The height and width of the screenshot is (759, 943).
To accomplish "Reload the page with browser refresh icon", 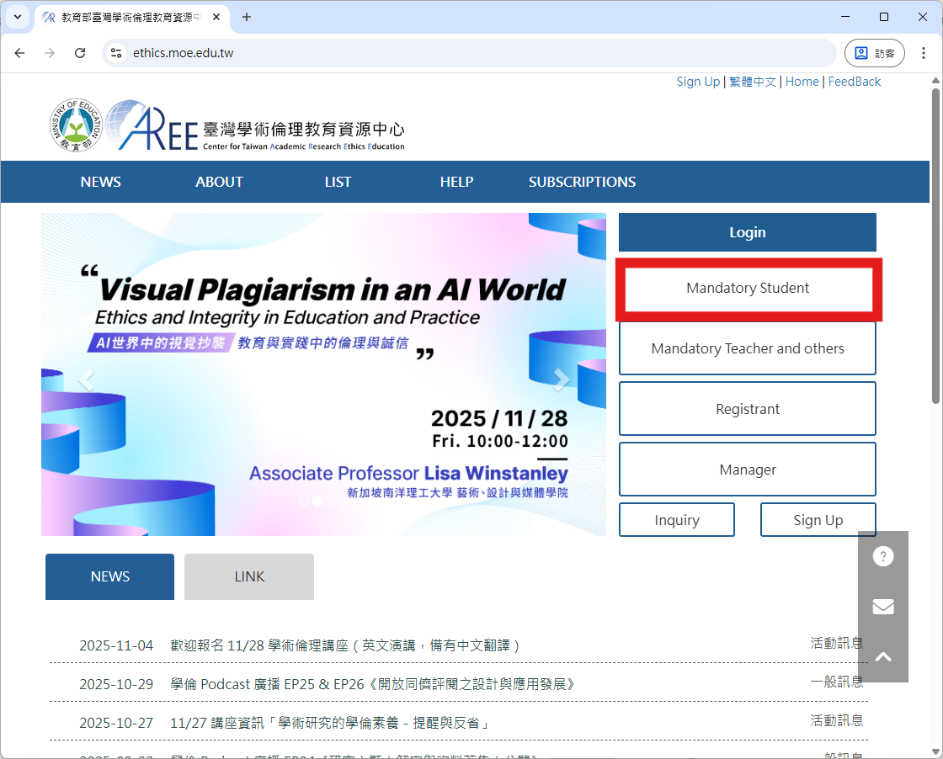I will (80, 53).
